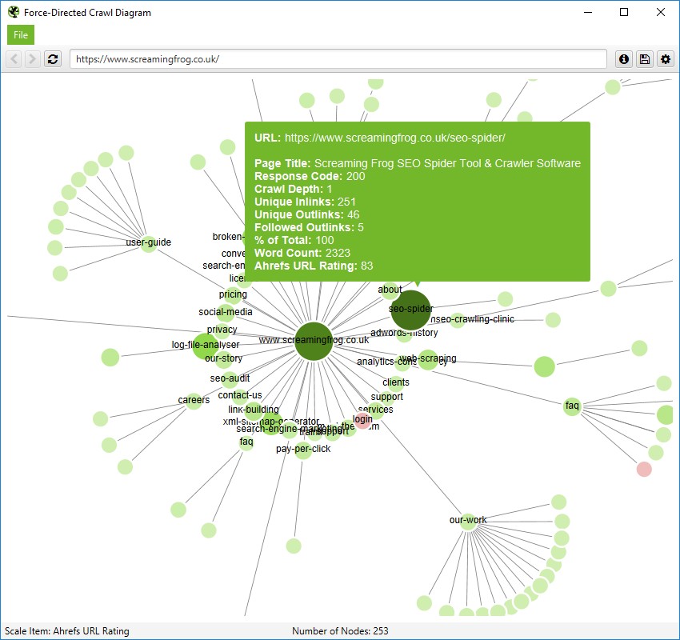This screenshot has width=680, height=640.
Task: Click the careers node
Action: 194,401
